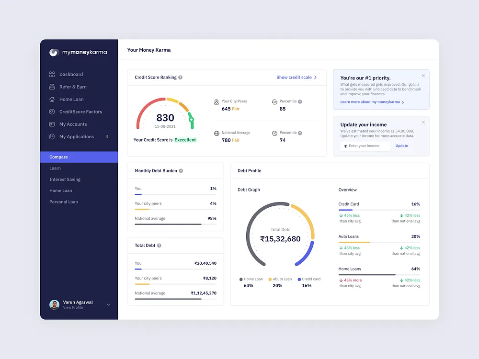The width and height of the screenshot is (479, 359).
Task: Click the Enter your income field
Action: (365, 146)
